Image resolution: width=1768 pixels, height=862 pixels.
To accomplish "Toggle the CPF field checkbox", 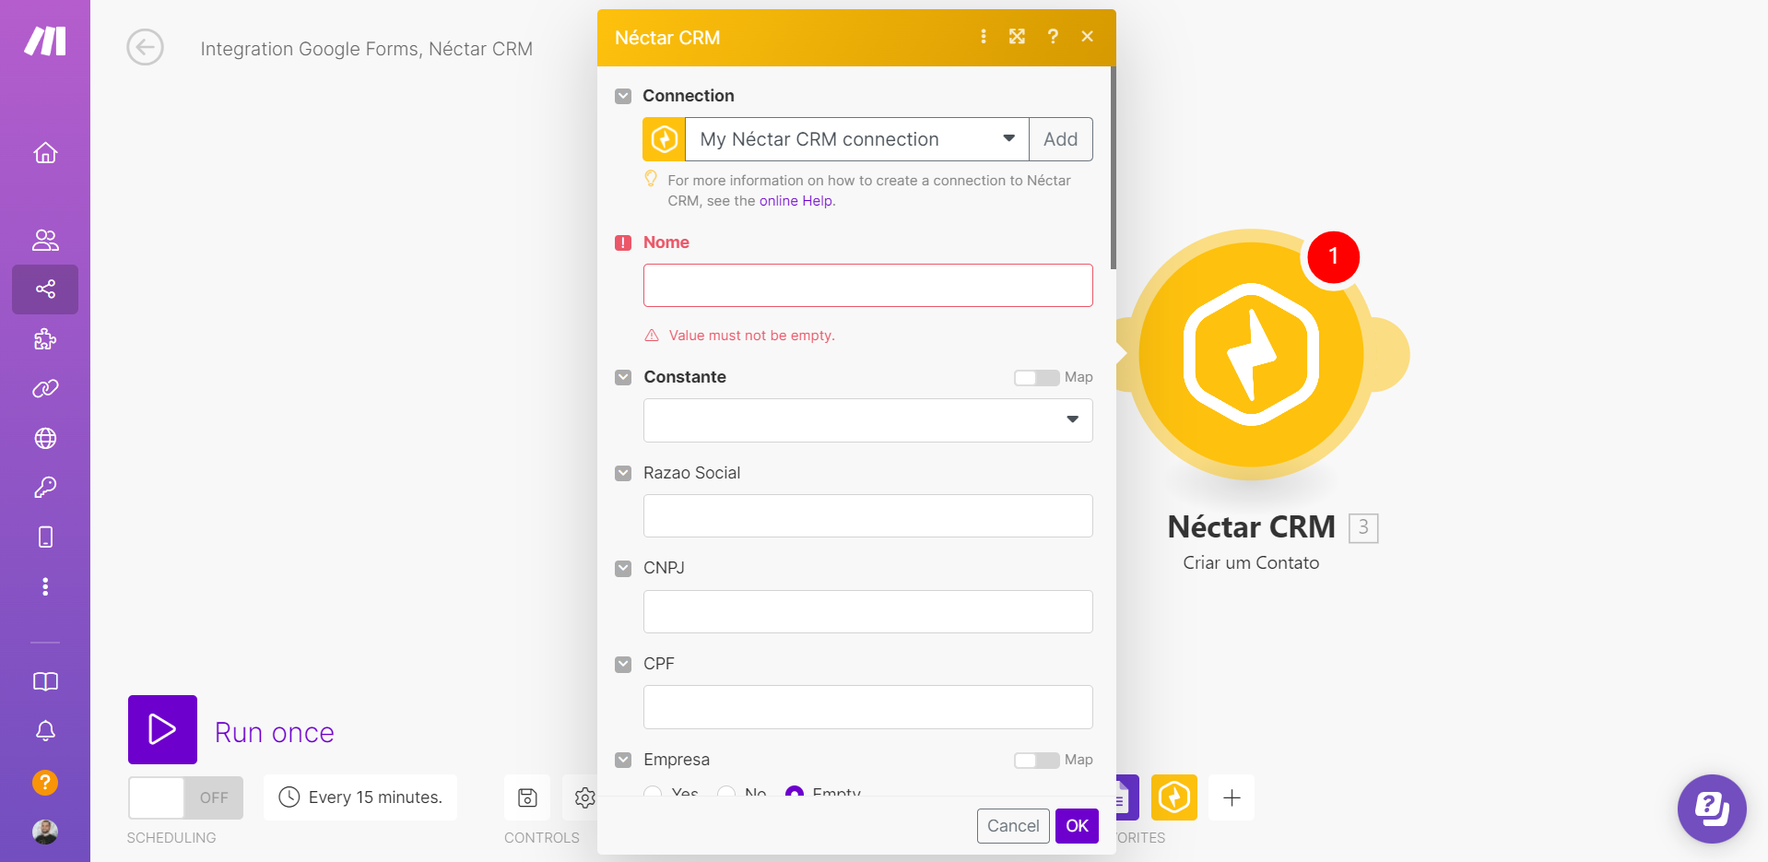I will click(x=623, y=664).
